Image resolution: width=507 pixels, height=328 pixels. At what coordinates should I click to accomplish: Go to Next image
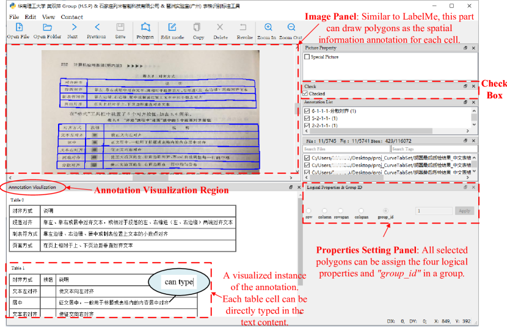74,27
